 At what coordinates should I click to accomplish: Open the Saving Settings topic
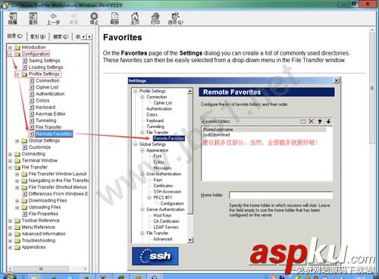pos(44,61)
